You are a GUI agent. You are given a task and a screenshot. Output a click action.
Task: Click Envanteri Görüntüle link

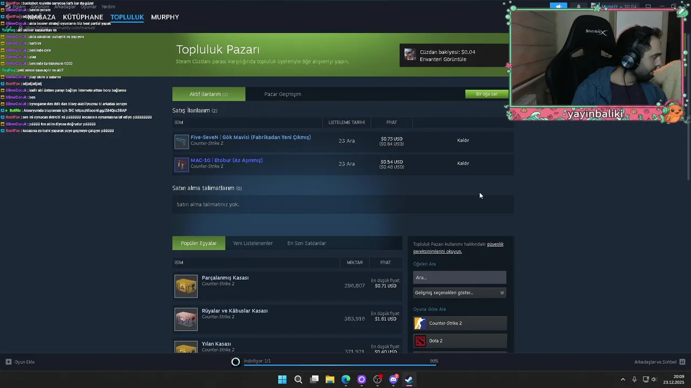coord(443,59)
